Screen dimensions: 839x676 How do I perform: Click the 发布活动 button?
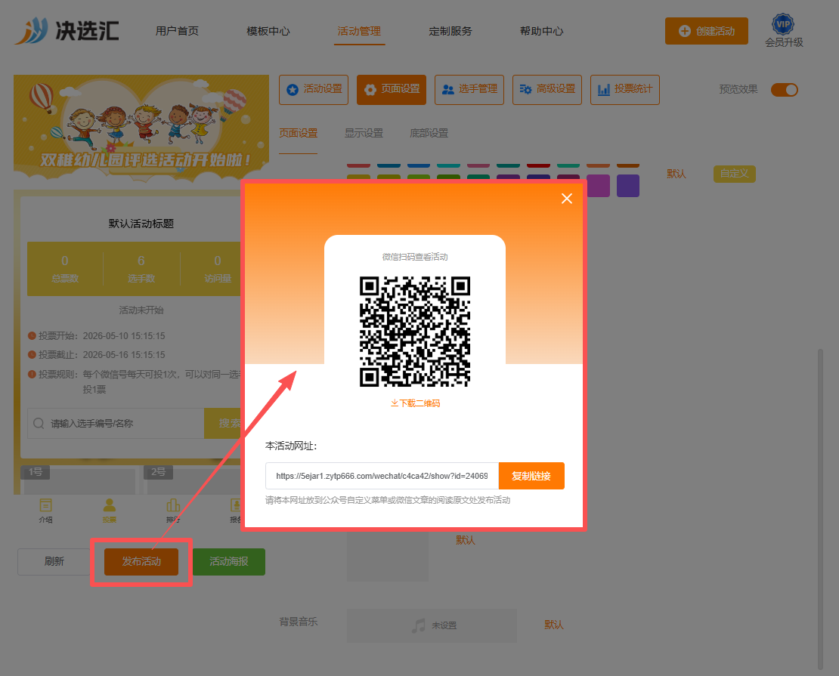click(141, 561)
